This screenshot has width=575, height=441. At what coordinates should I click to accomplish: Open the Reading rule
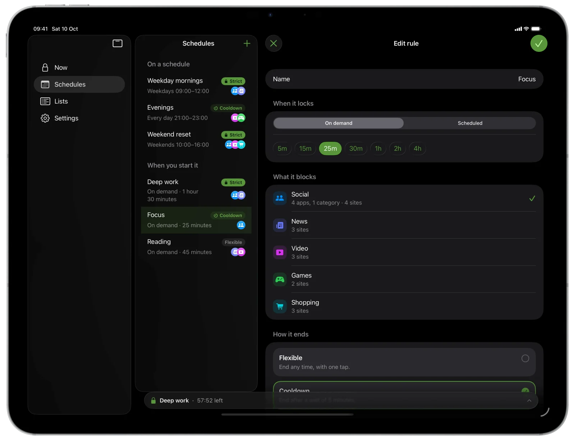point(196,247)
